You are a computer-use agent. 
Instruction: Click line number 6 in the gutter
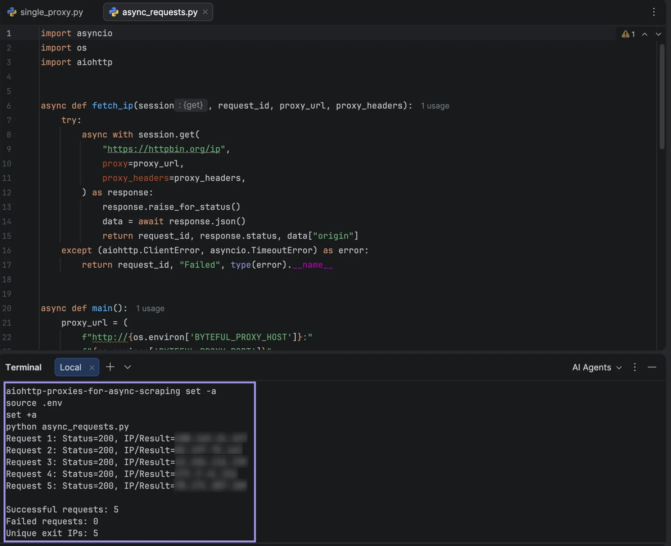coord(9,106)
